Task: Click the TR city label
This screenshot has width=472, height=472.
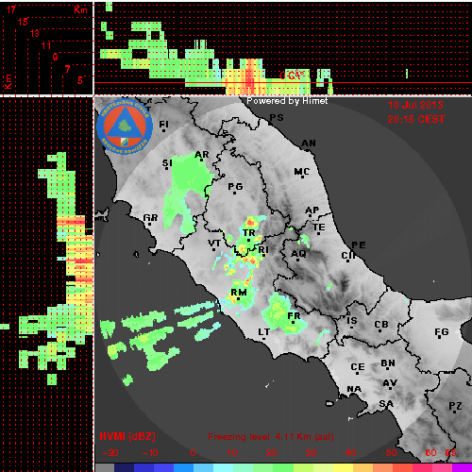Action: (x=249, y=233)
